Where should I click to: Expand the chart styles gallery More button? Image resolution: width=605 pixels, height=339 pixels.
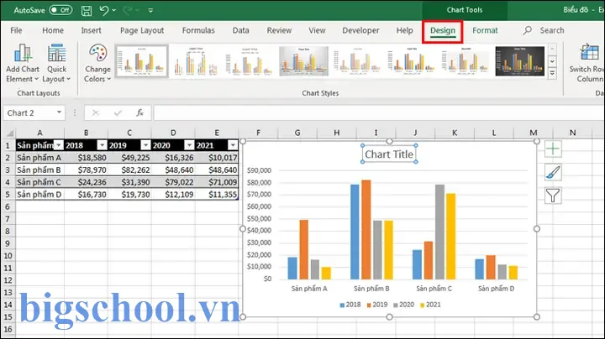[x=552, y=73]
